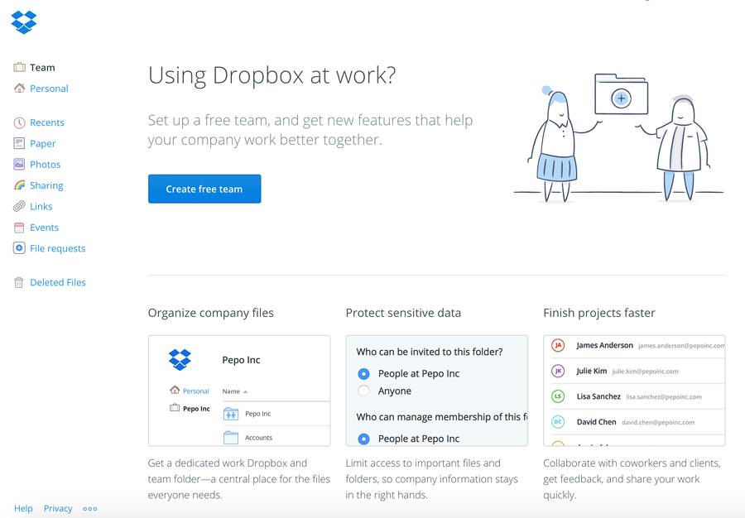Screen dimensions: 745x518
Task: Click the Sharing rainbow icon
Action: pos(20,185)
